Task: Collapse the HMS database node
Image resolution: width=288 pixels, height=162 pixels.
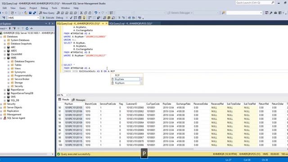Action: tap(5, 58)
